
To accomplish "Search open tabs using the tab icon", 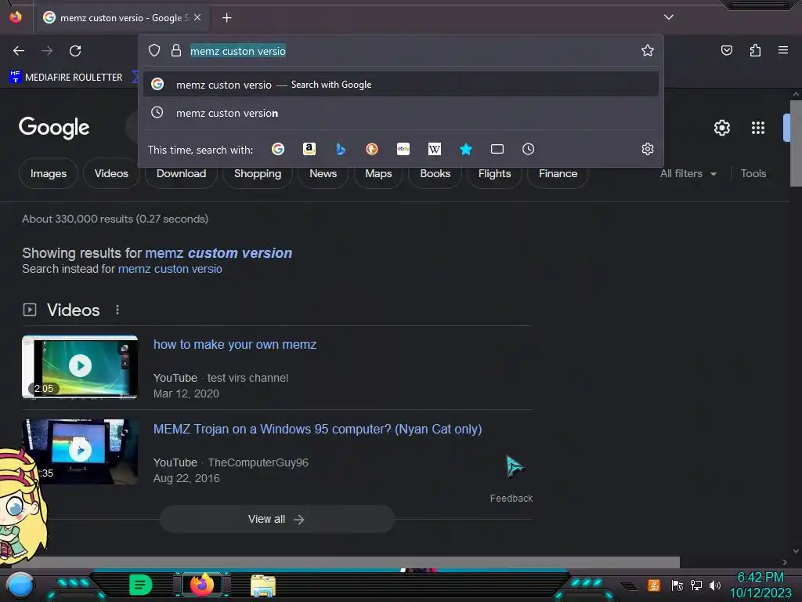I will pyautogui.click(x=497, y=149).
